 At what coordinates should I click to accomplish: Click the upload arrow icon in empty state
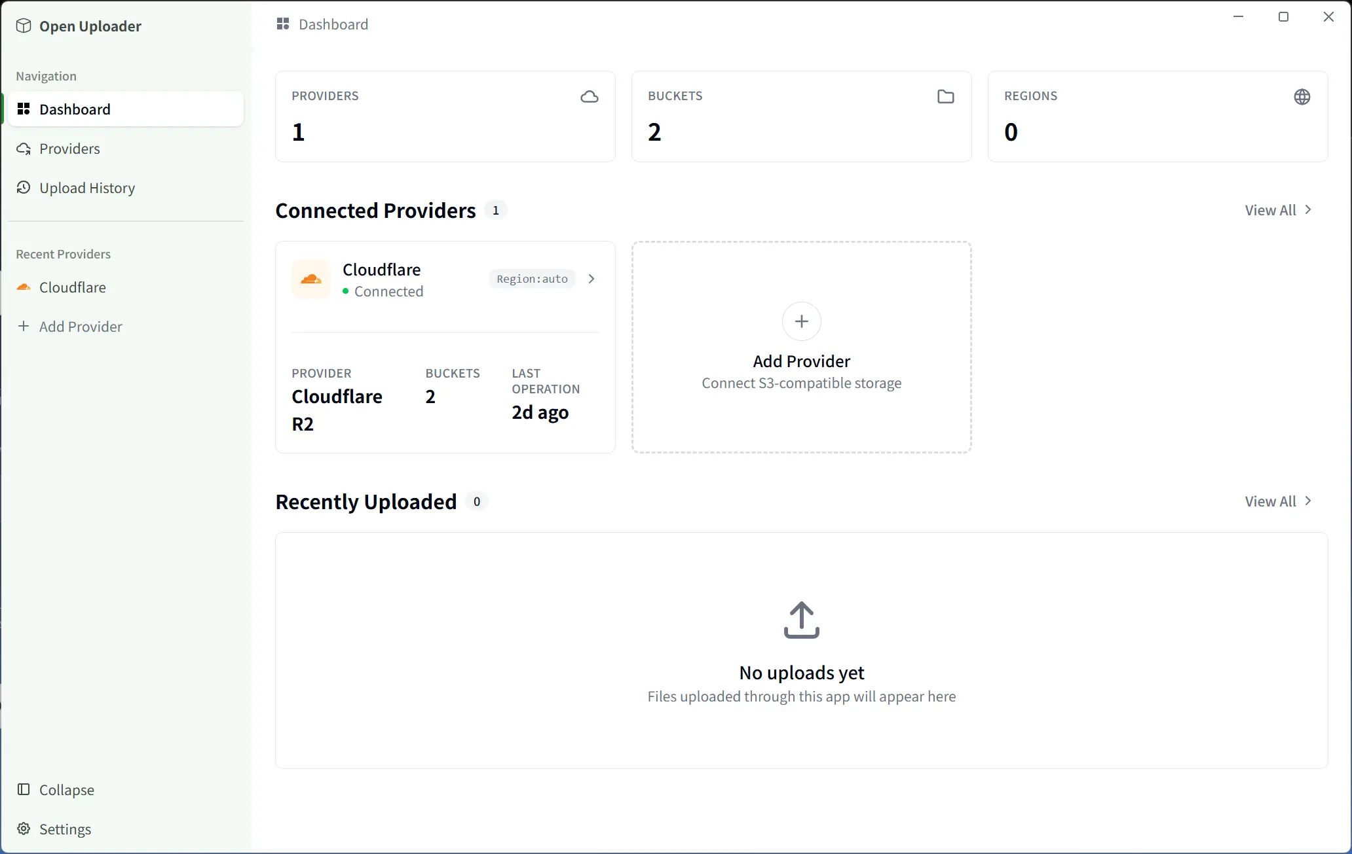pos(801,620)
